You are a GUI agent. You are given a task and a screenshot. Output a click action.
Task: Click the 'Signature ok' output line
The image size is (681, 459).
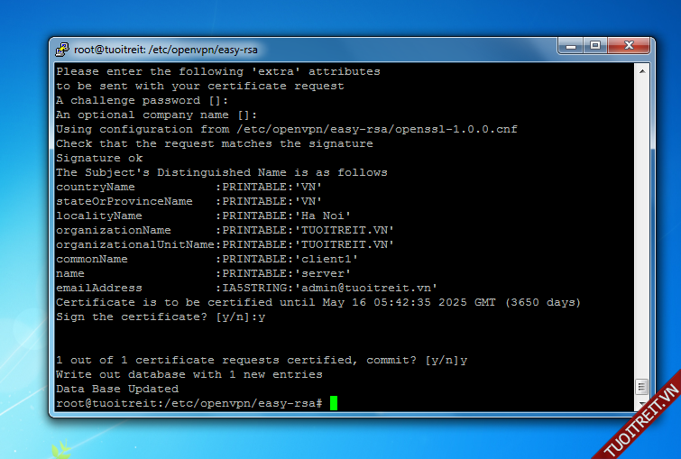(x=99, y=158)
